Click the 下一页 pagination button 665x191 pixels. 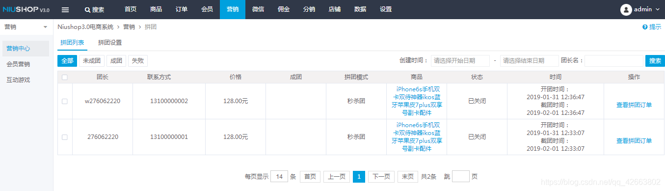381,177
